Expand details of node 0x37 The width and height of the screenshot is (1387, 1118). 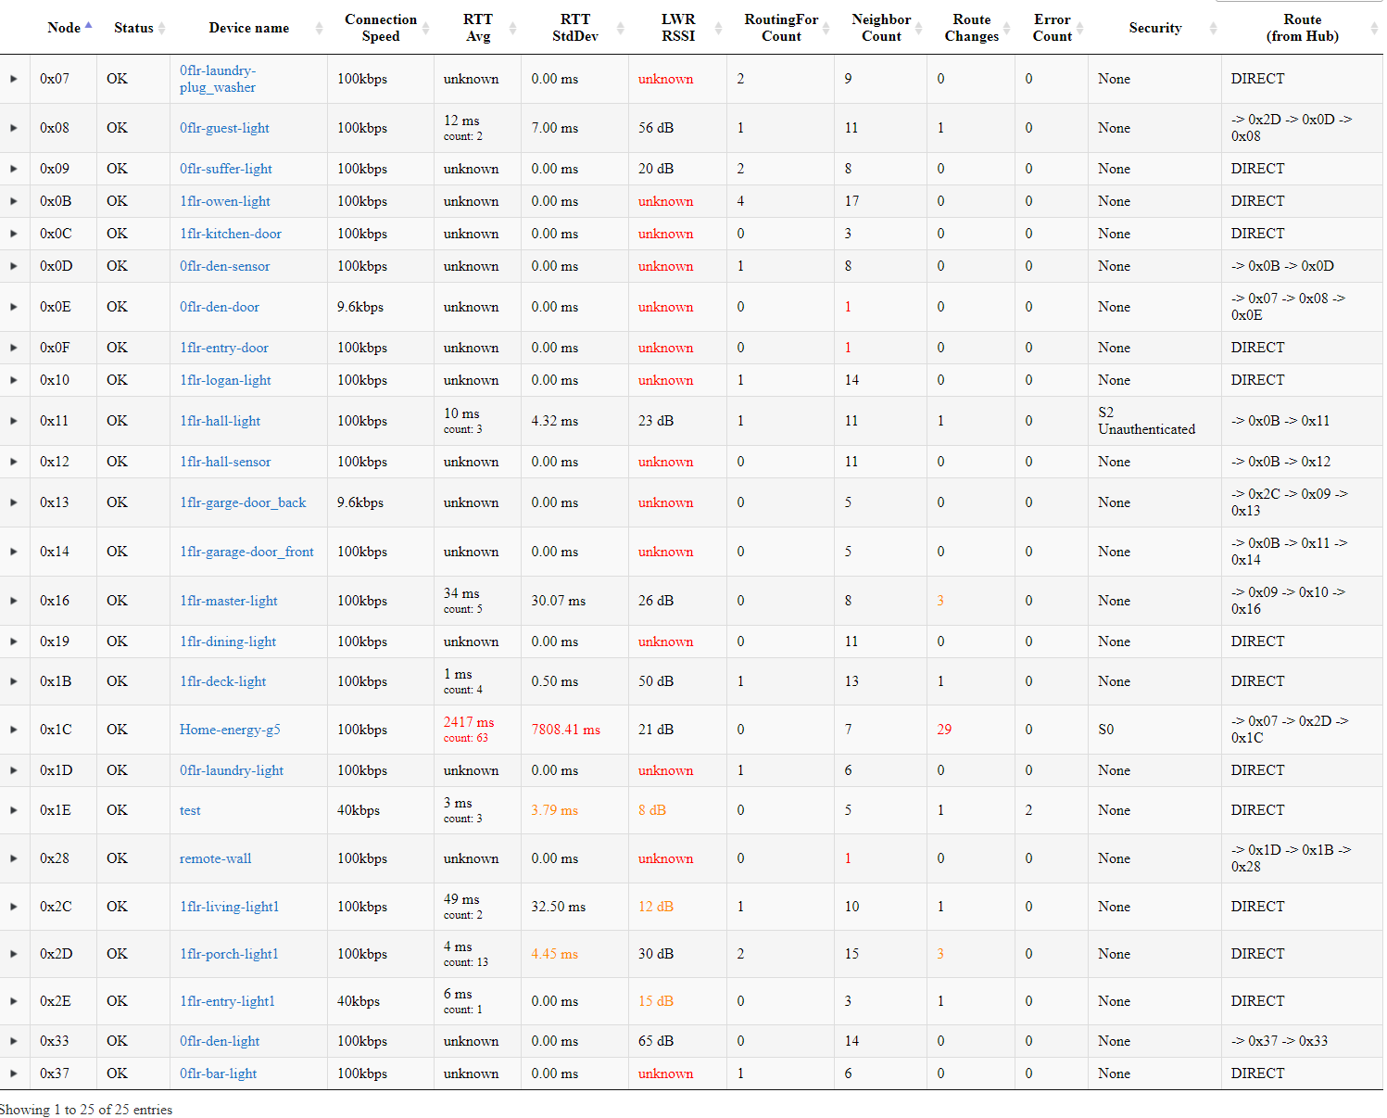pos(14,1074)
